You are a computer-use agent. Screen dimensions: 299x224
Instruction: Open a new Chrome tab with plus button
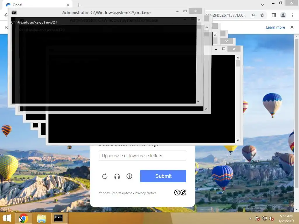pos(79,5)
